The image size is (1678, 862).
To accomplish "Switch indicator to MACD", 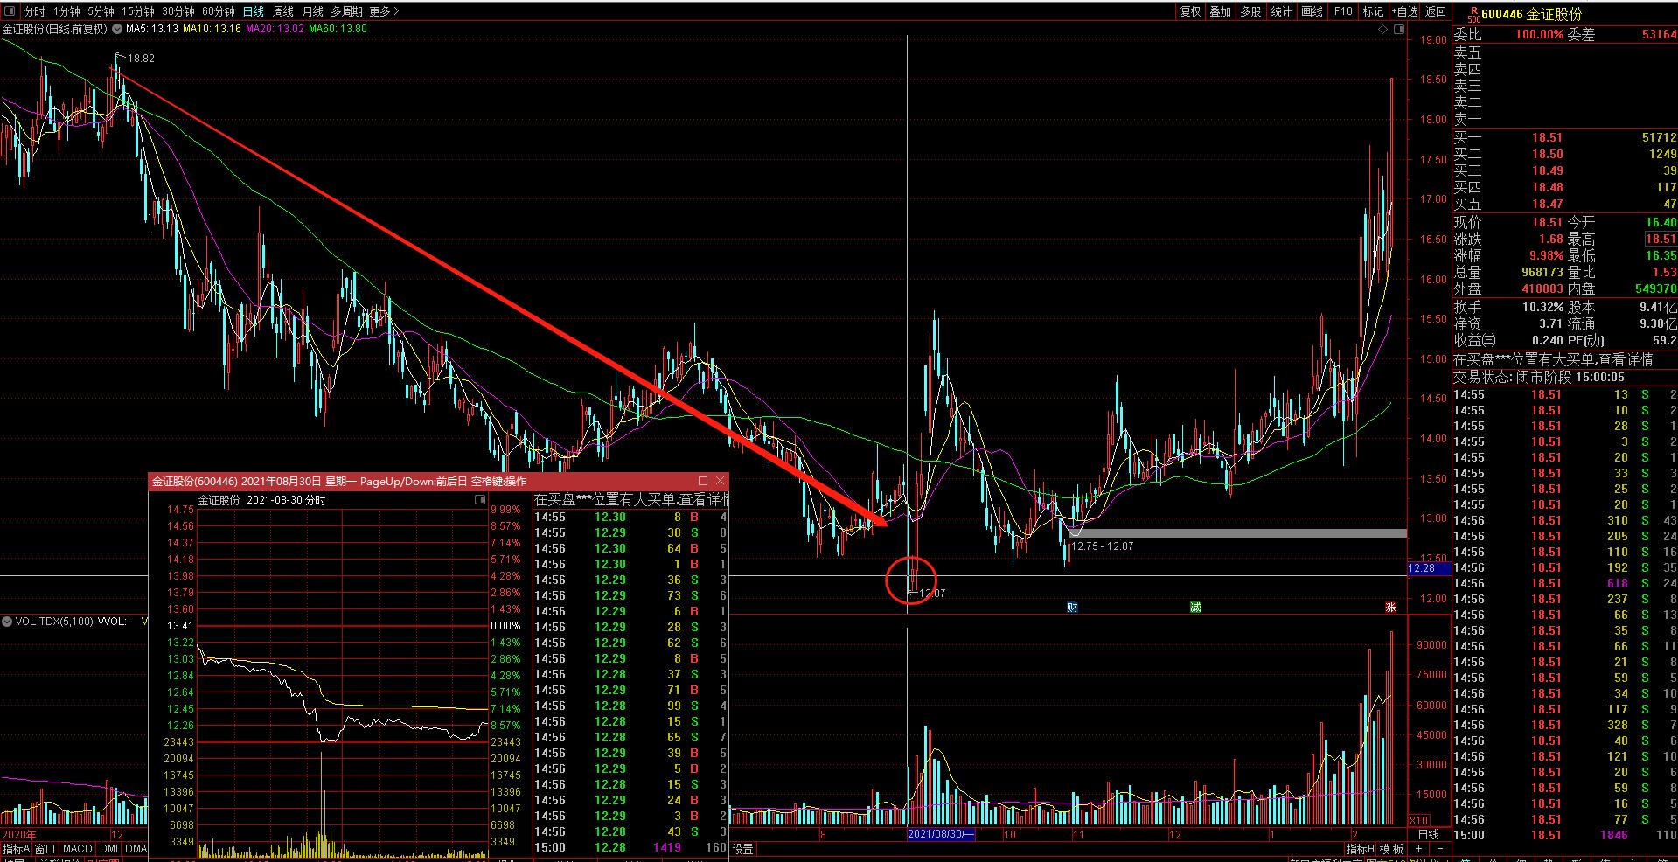I will 77,849.
